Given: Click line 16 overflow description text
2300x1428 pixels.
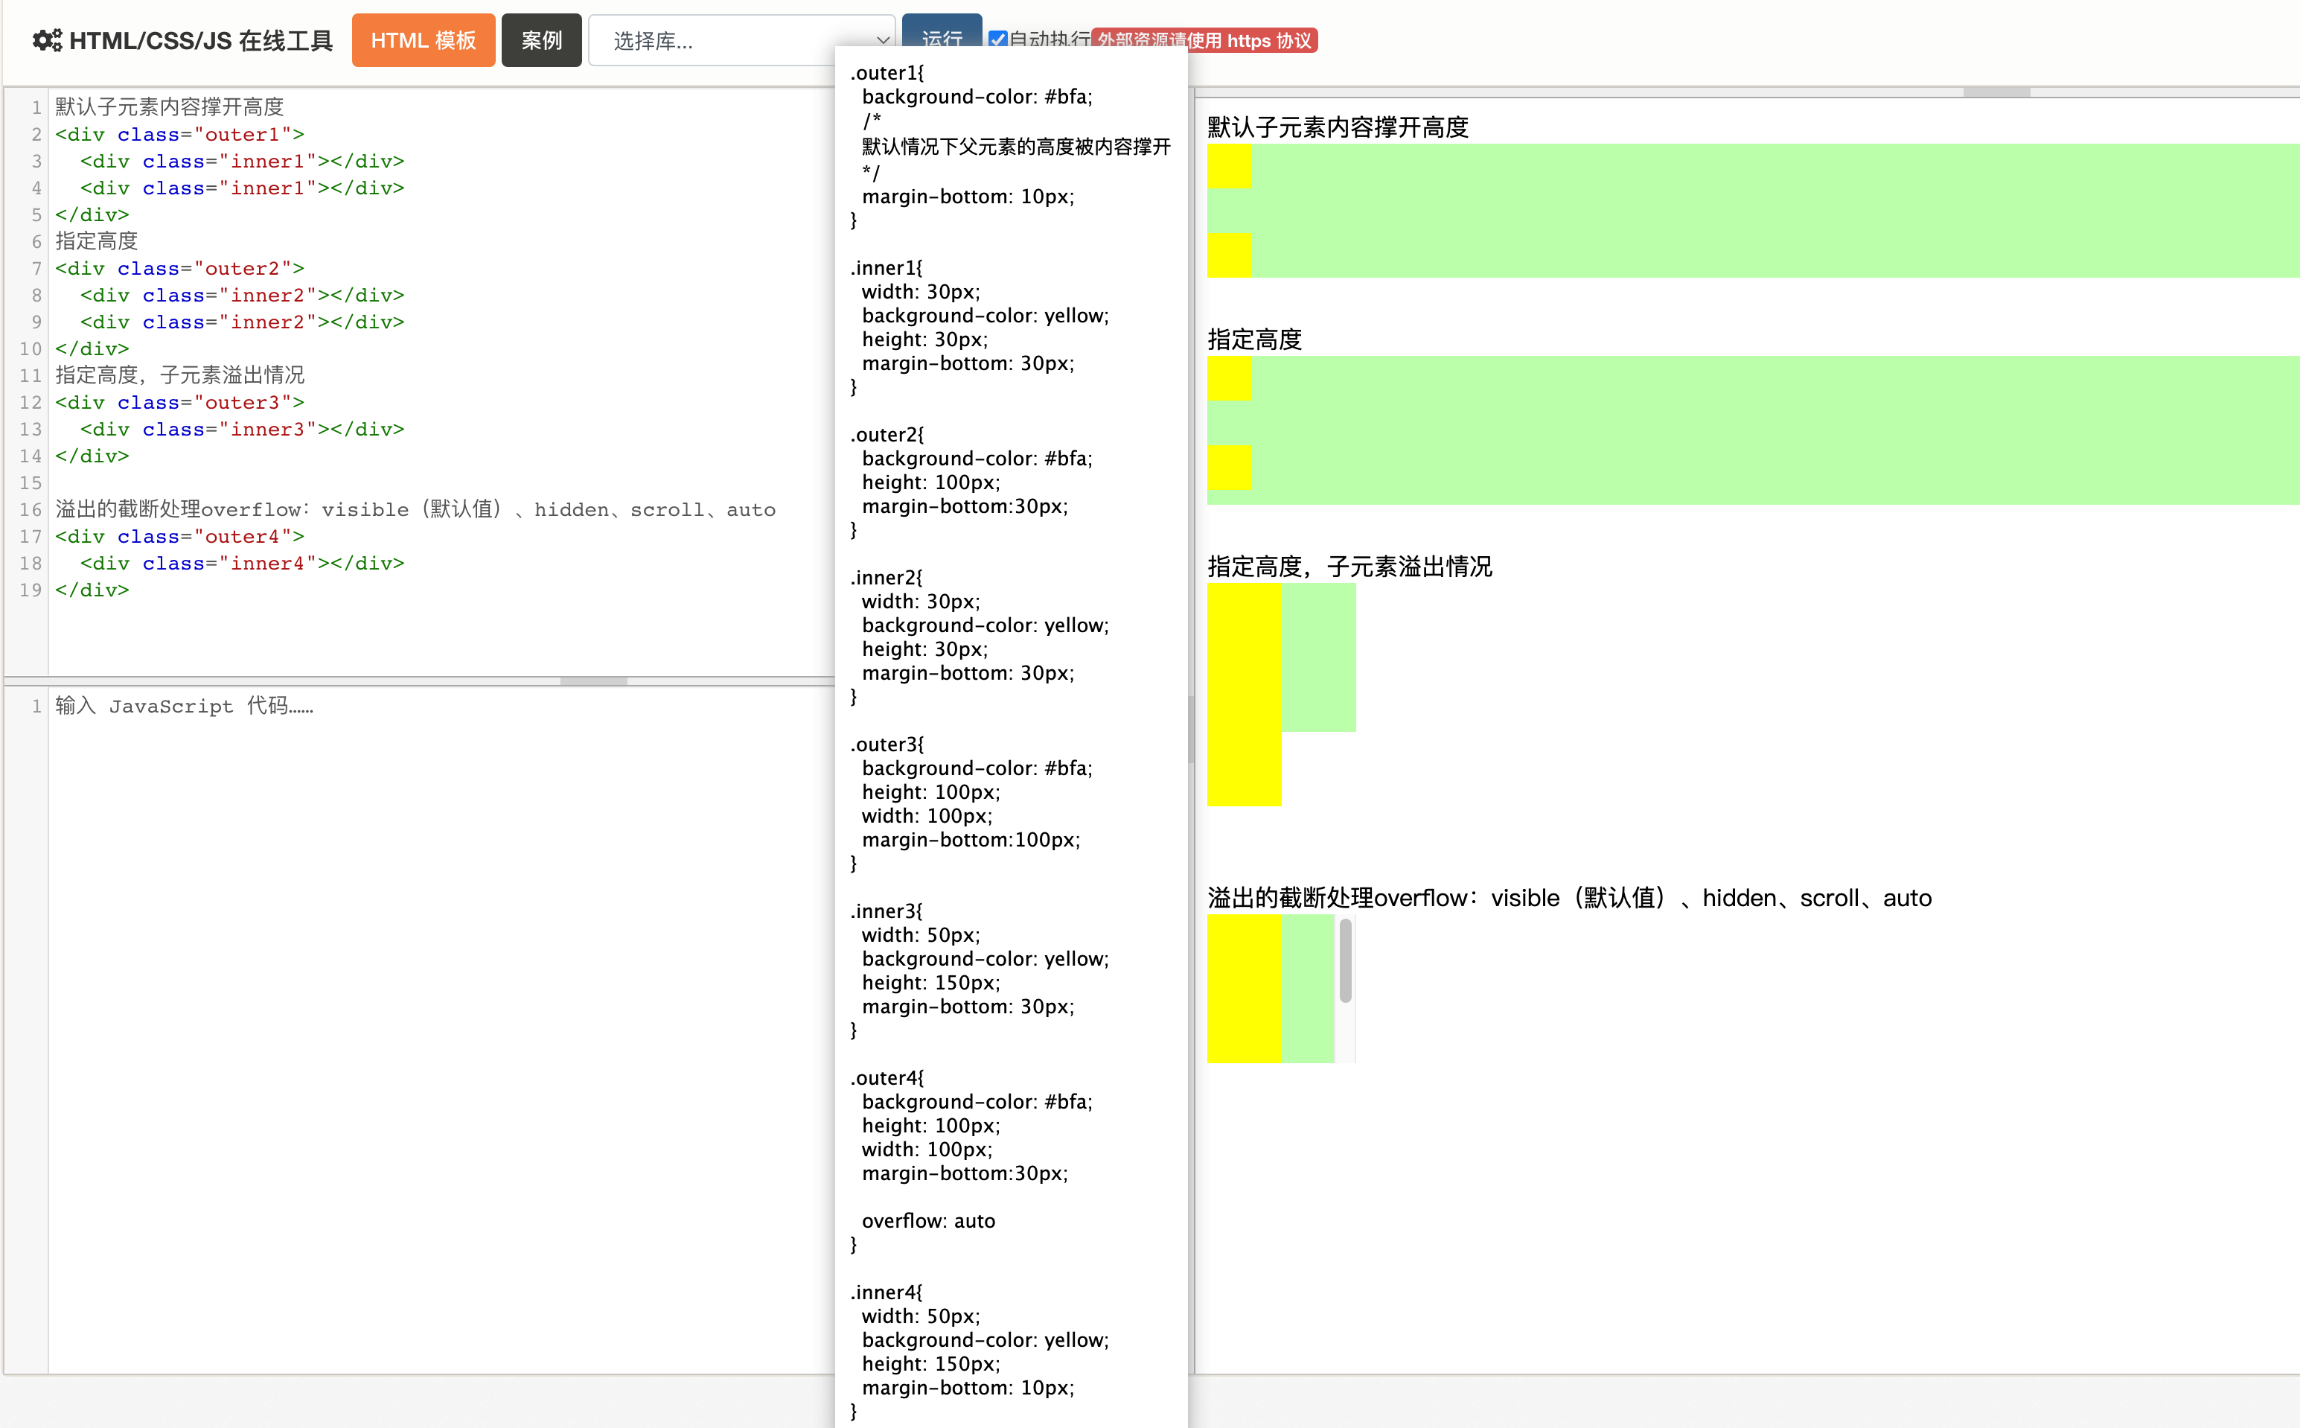Looking at the screenshot, I should click(x=415, y=509).
